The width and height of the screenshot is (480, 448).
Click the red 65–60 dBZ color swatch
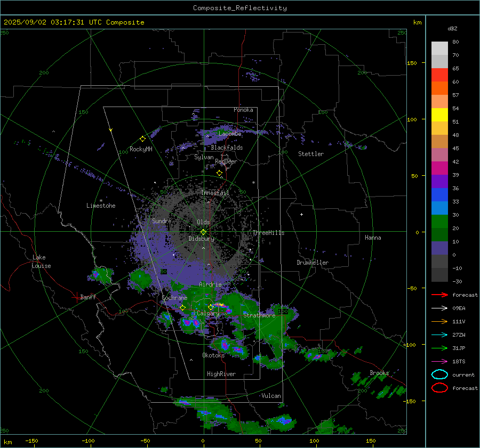tap(439, 75)
